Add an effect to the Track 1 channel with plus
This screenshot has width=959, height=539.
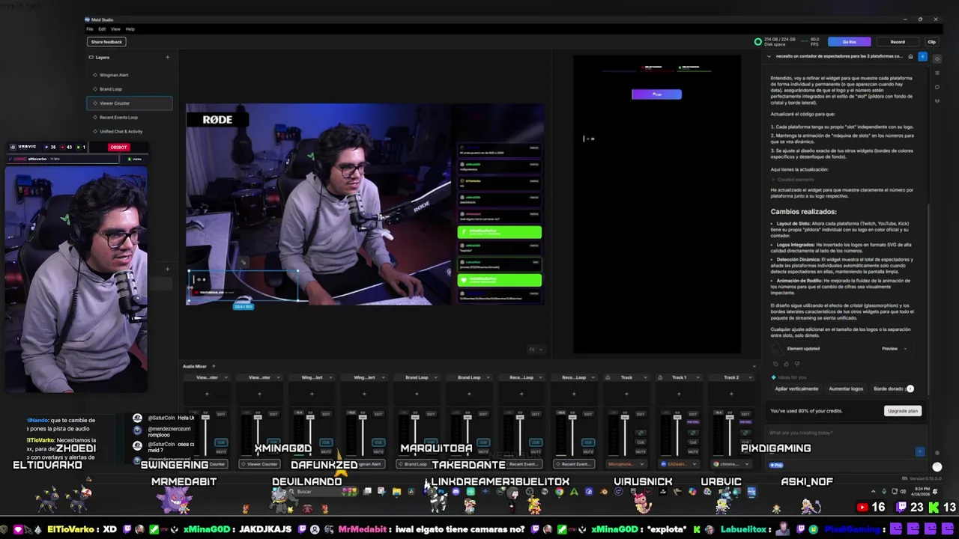click(679, 394)
